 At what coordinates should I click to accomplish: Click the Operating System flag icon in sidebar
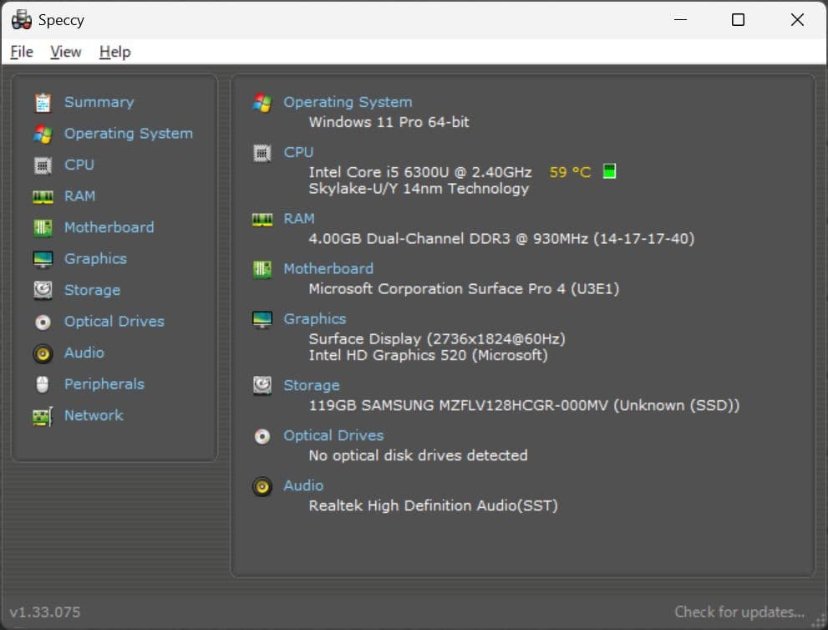tap(43, 135)
